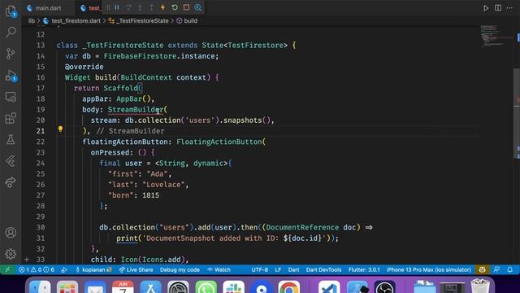
Task: Select _TestFirestoreState in breadcrumb
Action: 143,20
